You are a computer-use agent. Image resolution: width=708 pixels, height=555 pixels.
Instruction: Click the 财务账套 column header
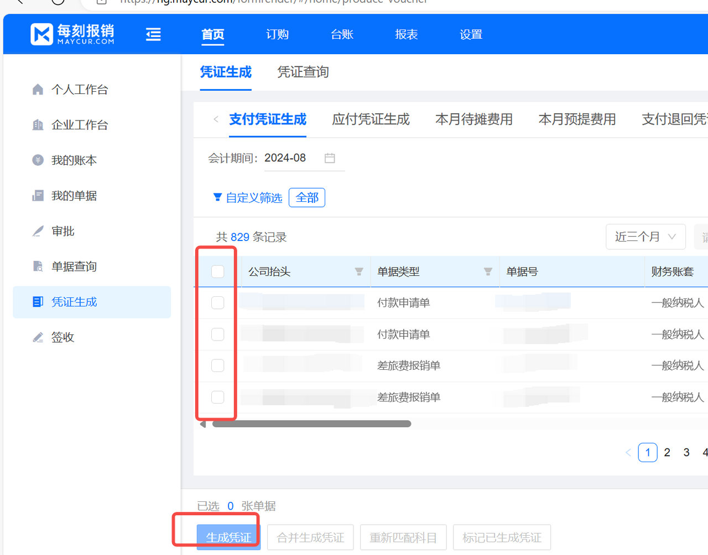(x=672, y=271)
